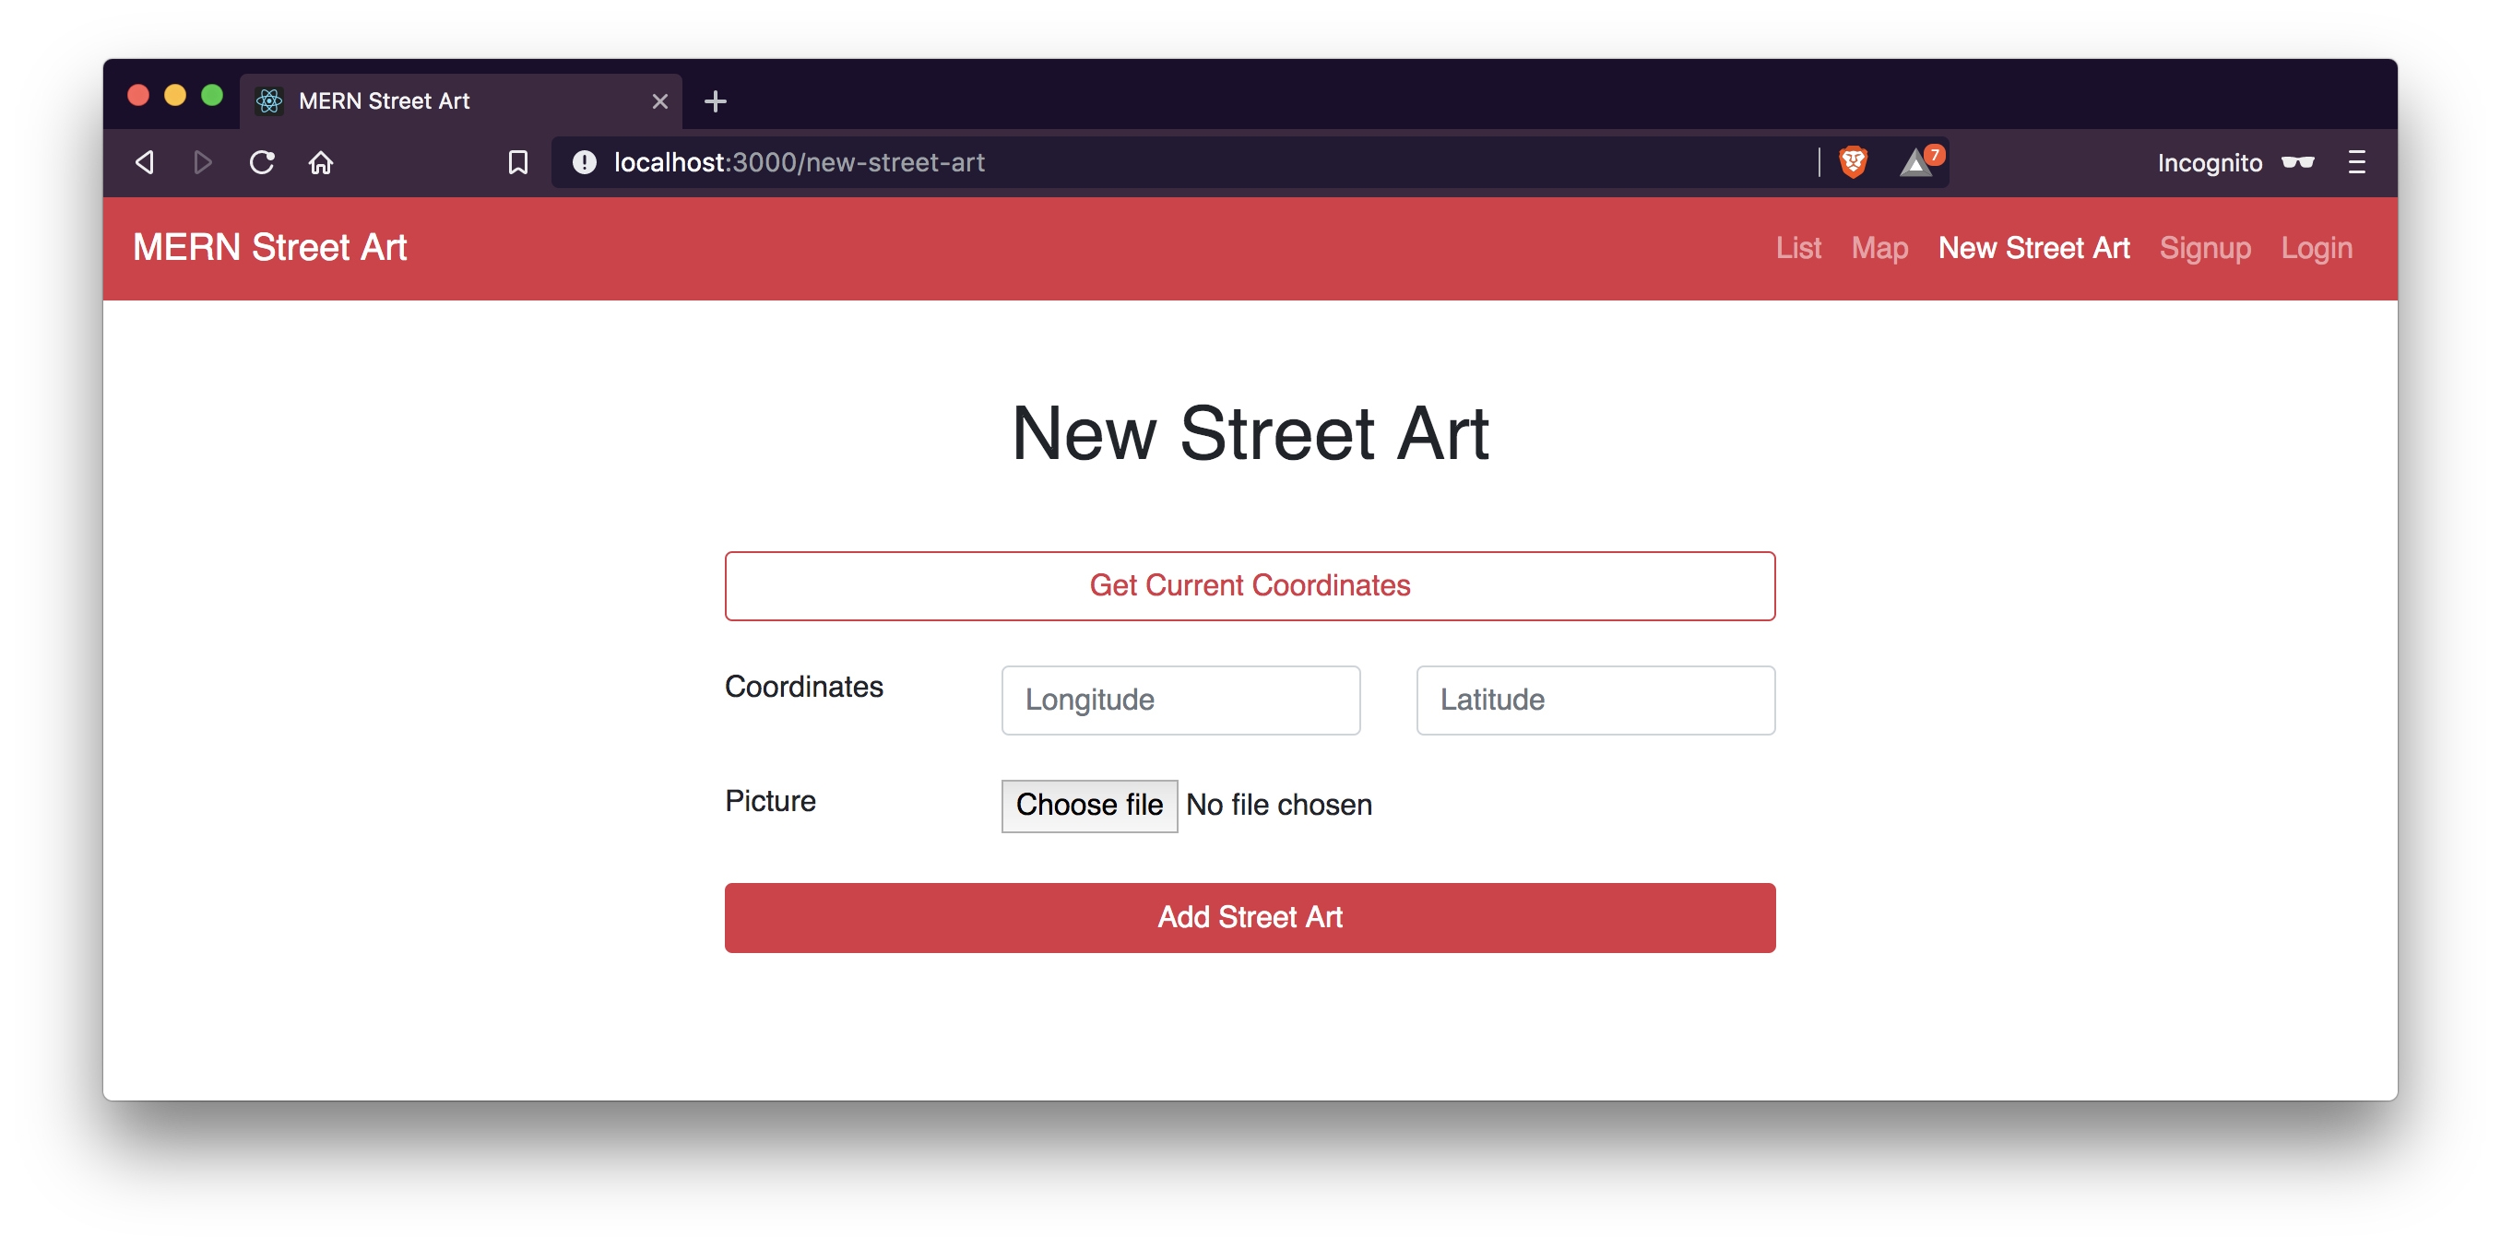This screenshot has height=1248, width=2501.
Task: Click the Login link in navbar
Action: pos(2321,247)
